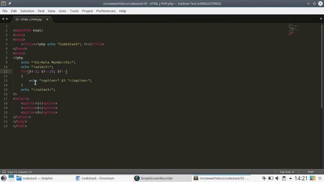Click the option 1 HTML line

39,103
